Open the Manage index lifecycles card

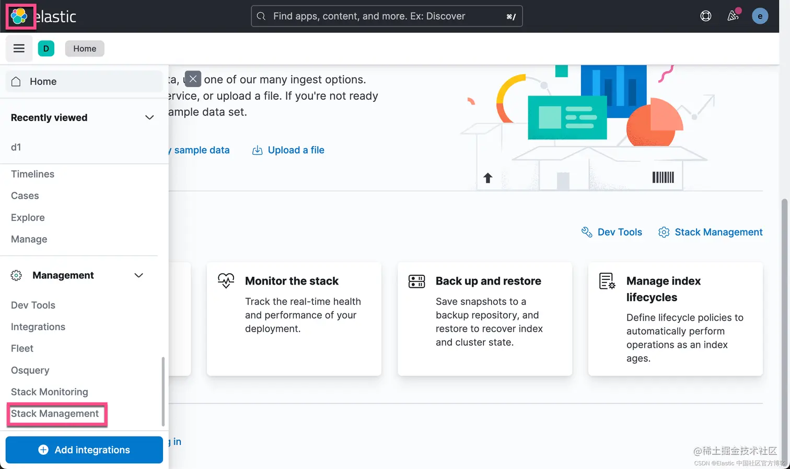[676, 319]
